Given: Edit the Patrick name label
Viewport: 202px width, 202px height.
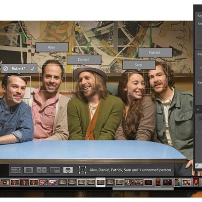Looking at the screenshot, I should 155,53.
